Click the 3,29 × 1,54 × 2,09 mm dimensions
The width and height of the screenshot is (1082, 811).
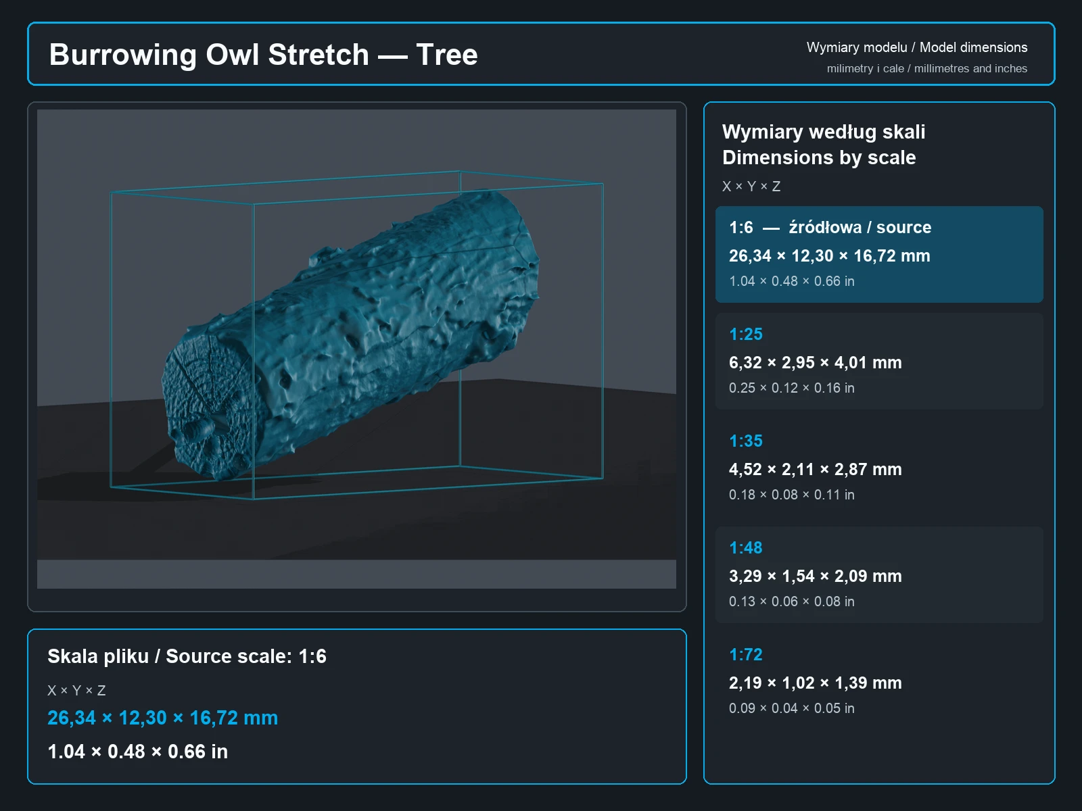coord(815,576)
